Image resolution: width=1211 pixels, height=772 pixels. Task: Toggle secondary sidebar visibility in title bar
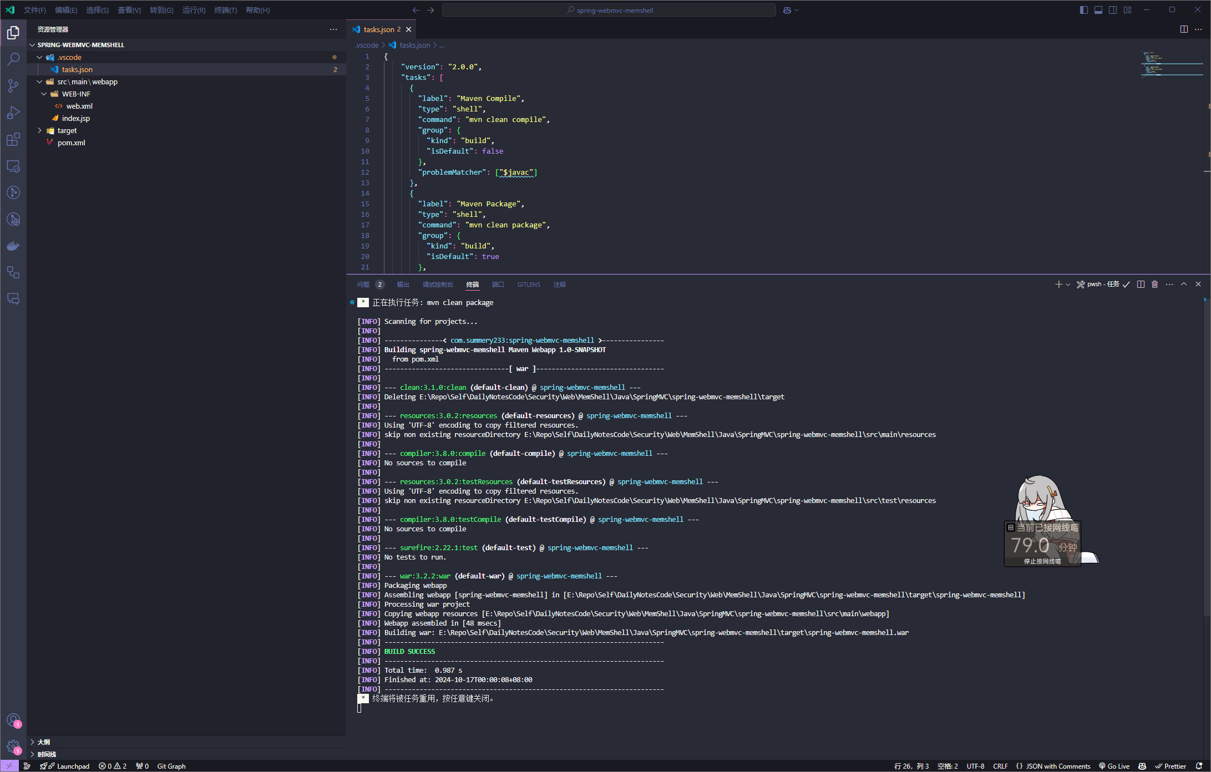pos(1113,10)
